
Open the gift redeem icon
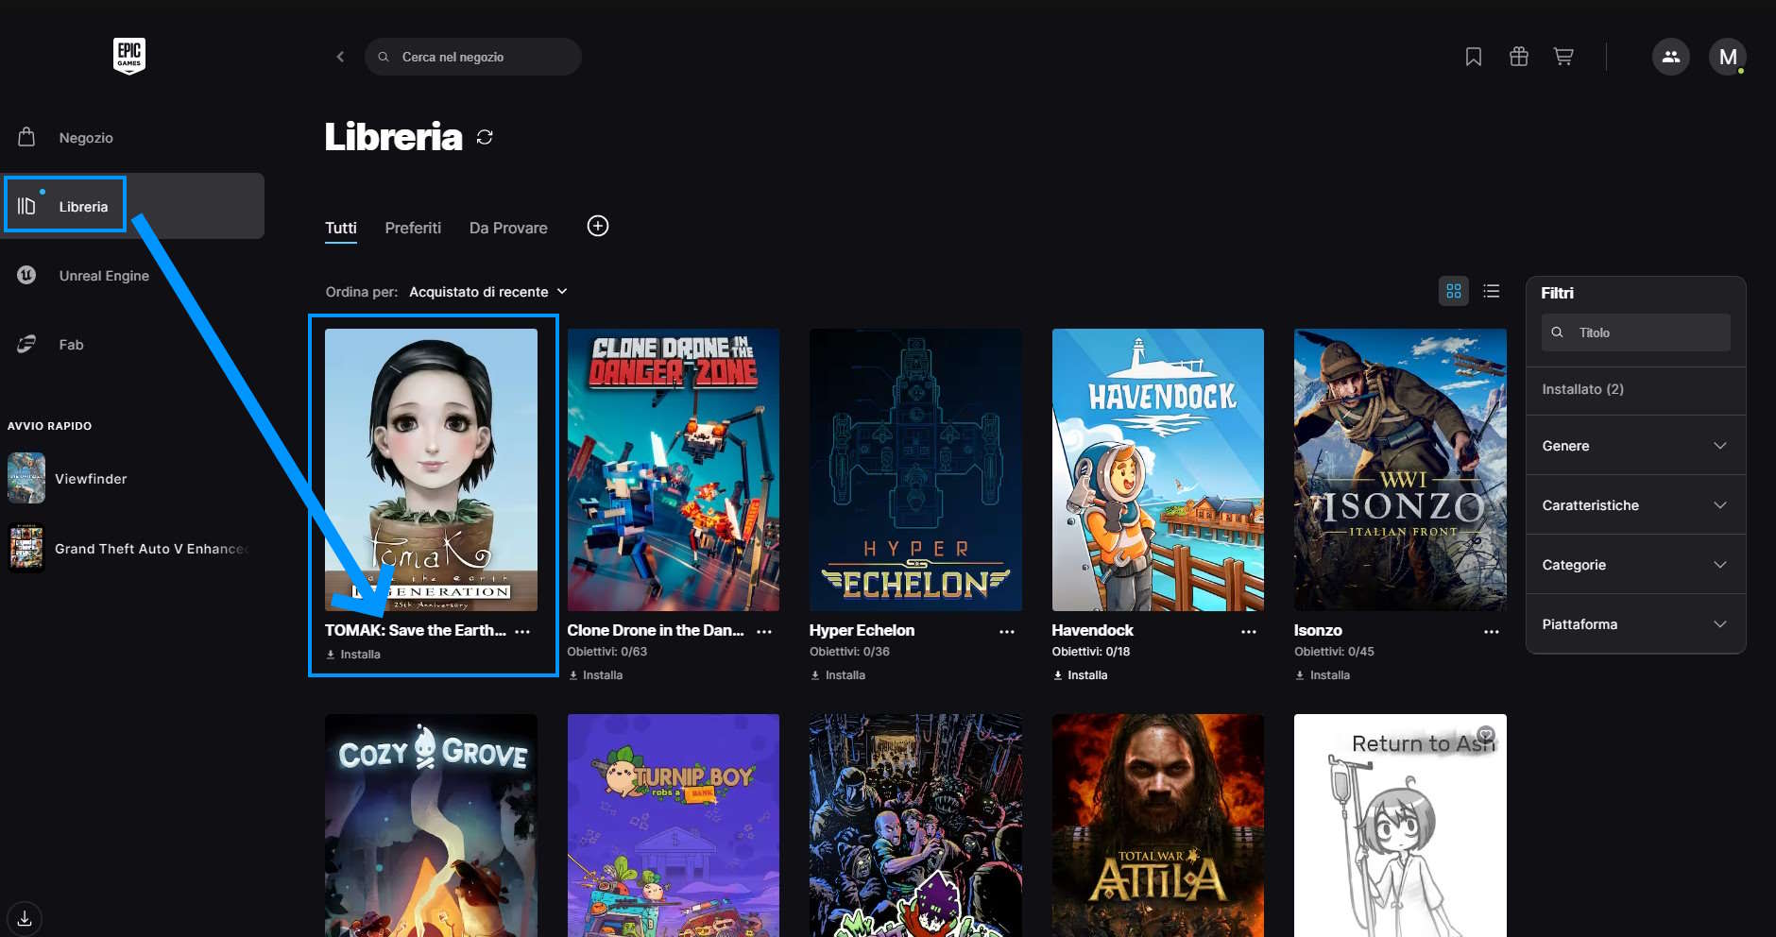1518,57
